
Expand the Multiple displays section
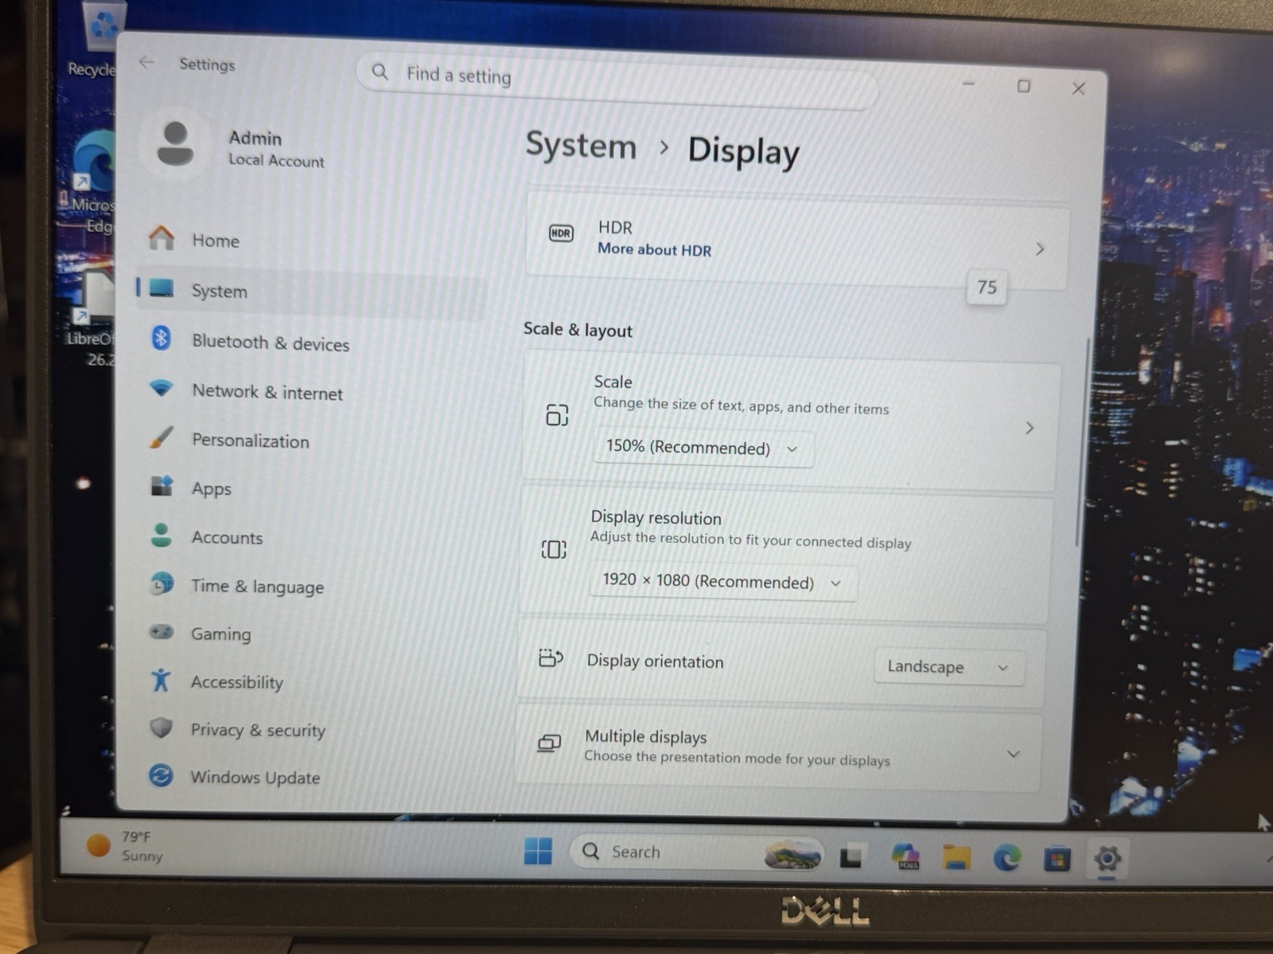point(1013,754)
